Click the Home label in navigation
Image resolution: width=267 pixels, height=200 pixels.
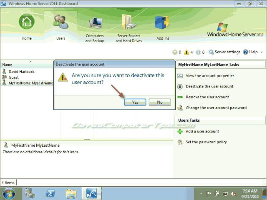click(x=27, y=38)
